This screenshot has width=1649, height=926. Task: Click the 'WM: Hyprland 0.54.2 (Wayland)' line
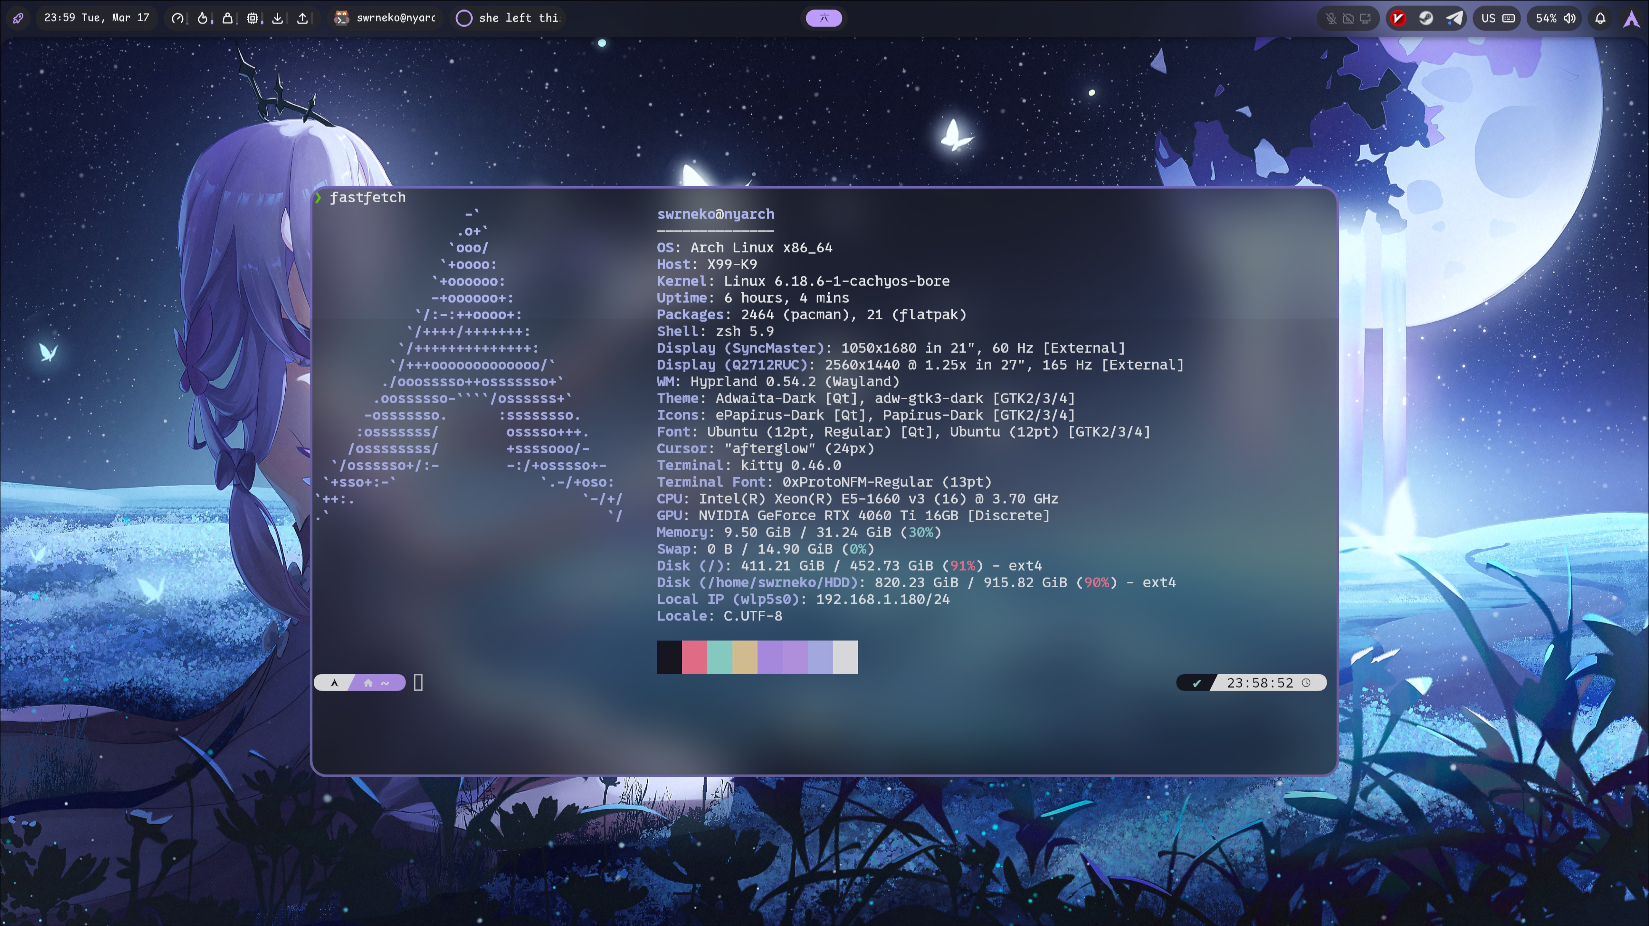tap(778, 382)
